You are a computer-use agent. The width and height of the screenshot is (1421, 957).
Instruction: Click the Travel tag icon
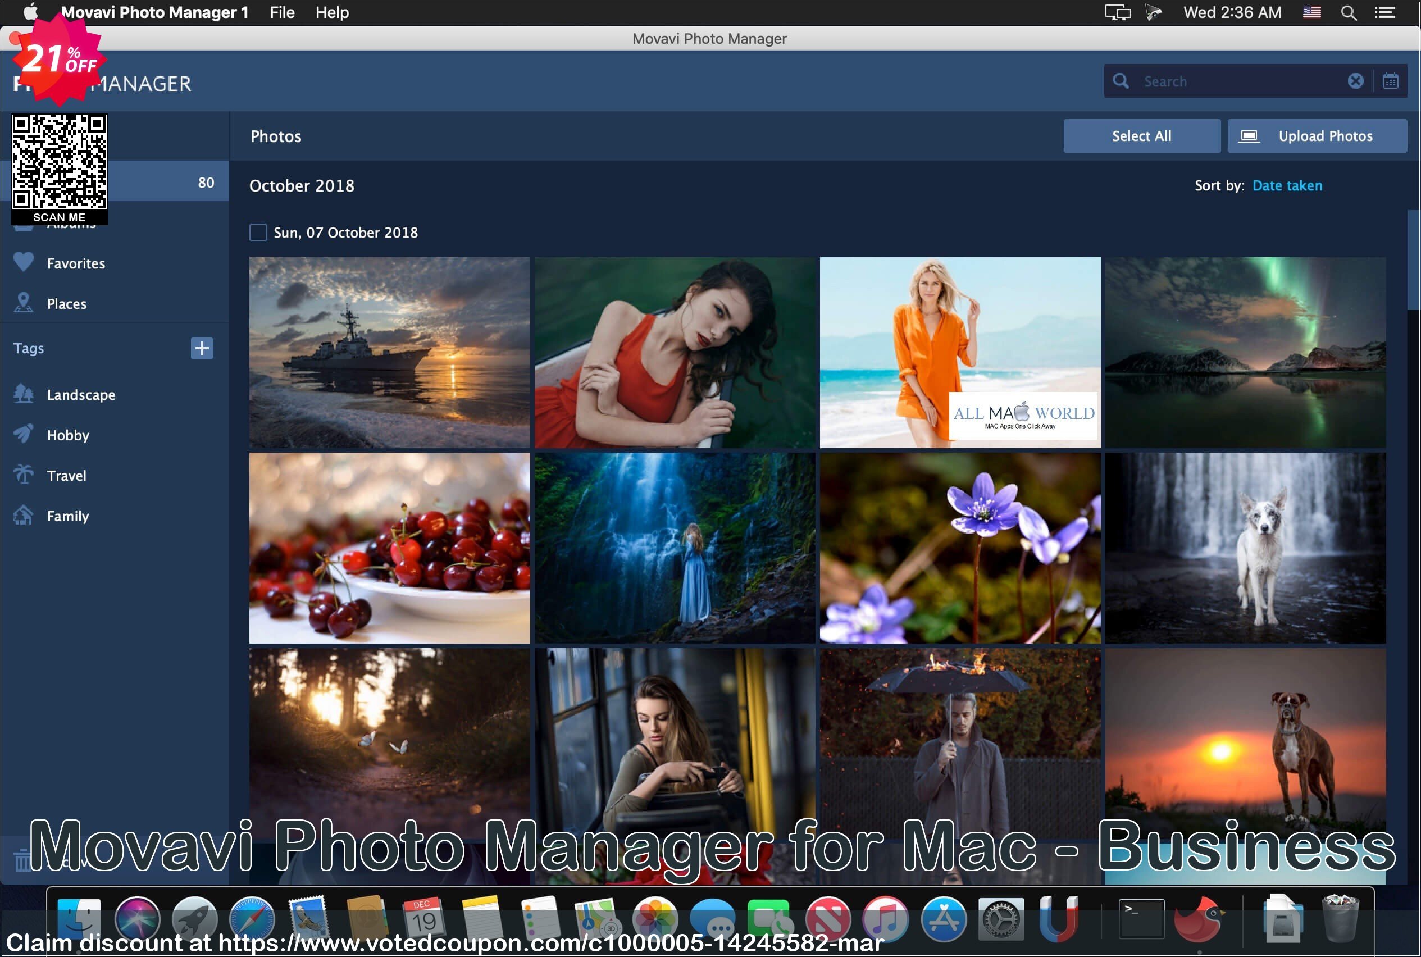(x=25, y=475)
